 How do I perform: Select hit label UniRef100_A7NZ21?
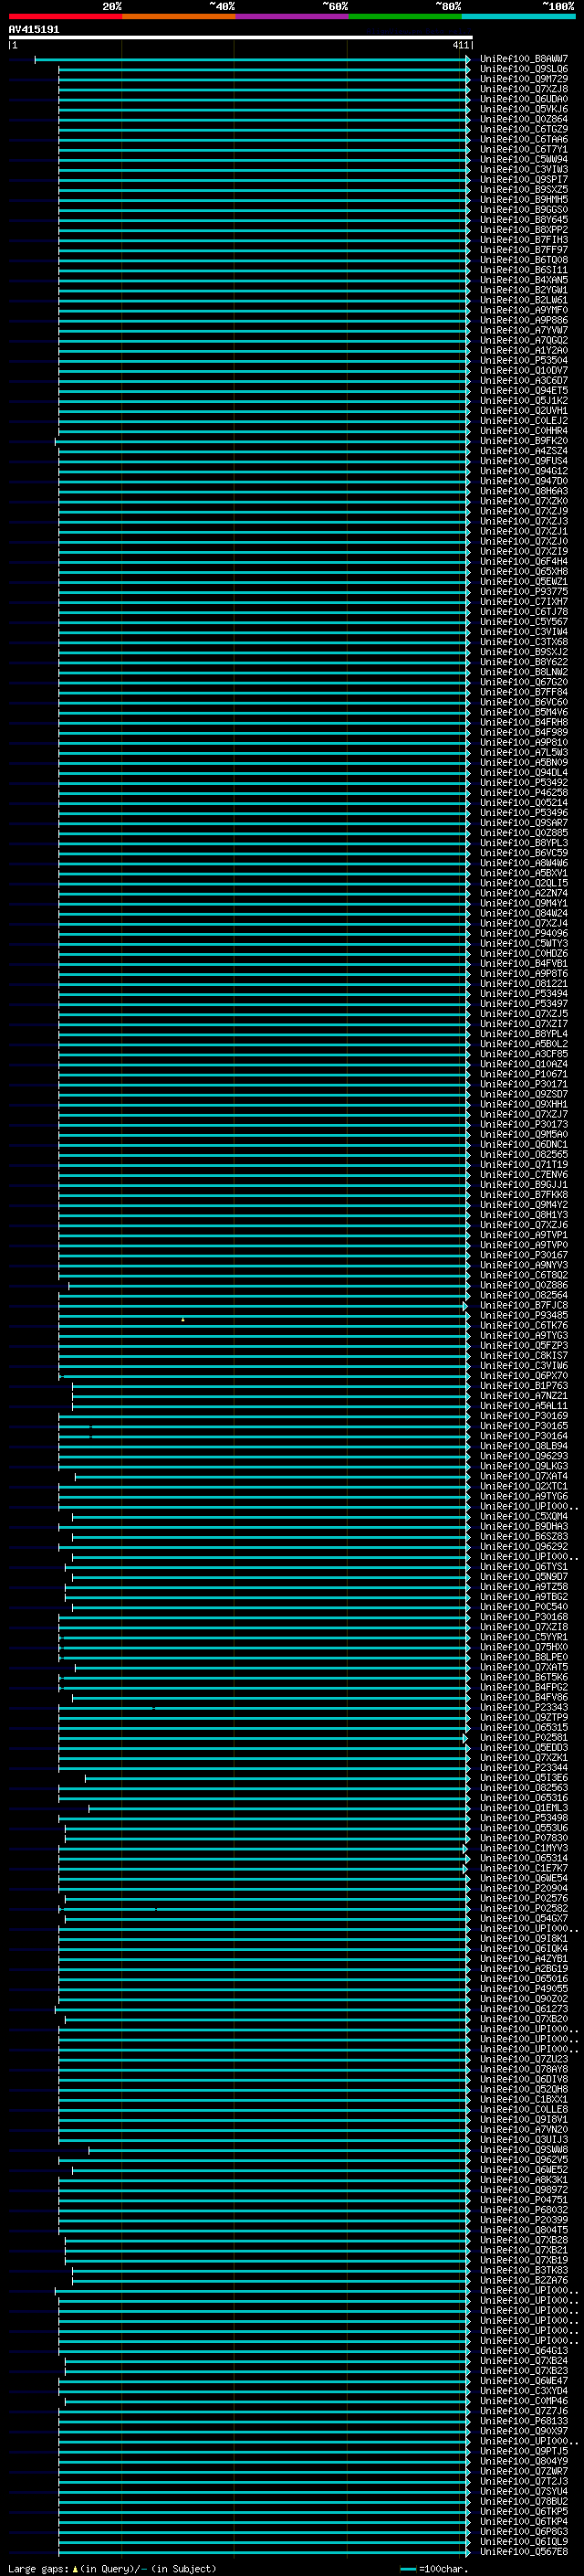click(x=524, y=1396)
